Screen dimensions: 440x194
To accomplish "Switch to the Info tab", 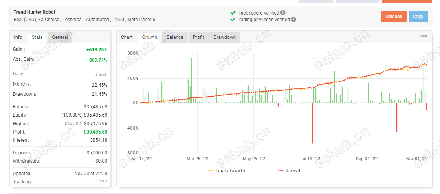I will [18, 37].
